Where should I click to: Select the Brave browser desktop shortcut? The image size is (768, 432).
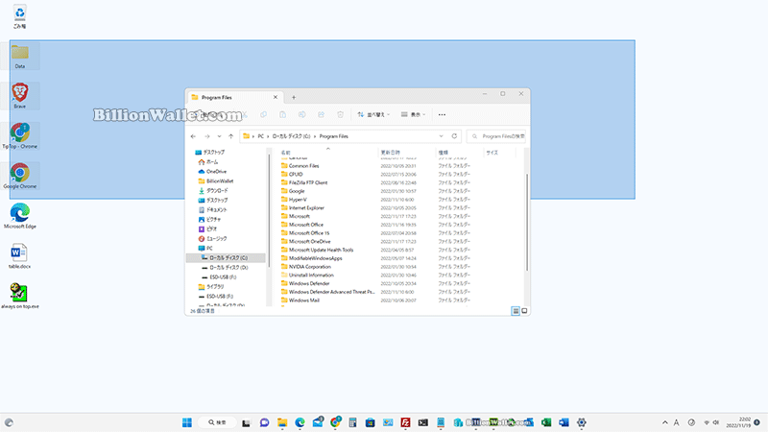pos(19,96)
